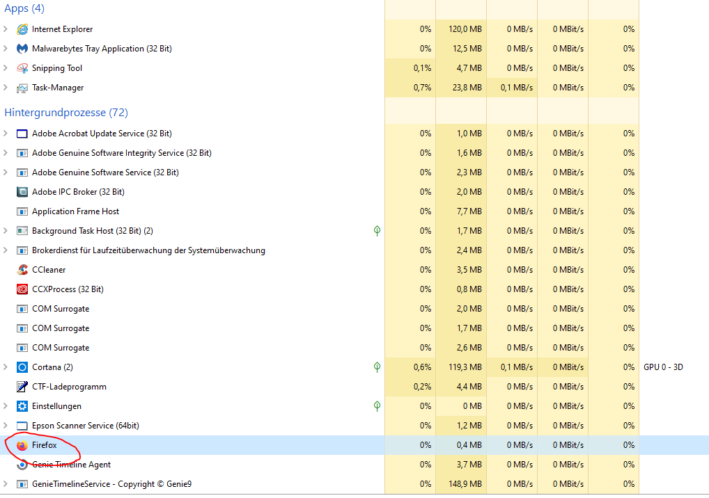Viewport: 709px width, 498px height.
Task: Click the Background Task Host icon
Action: point(22,231)
